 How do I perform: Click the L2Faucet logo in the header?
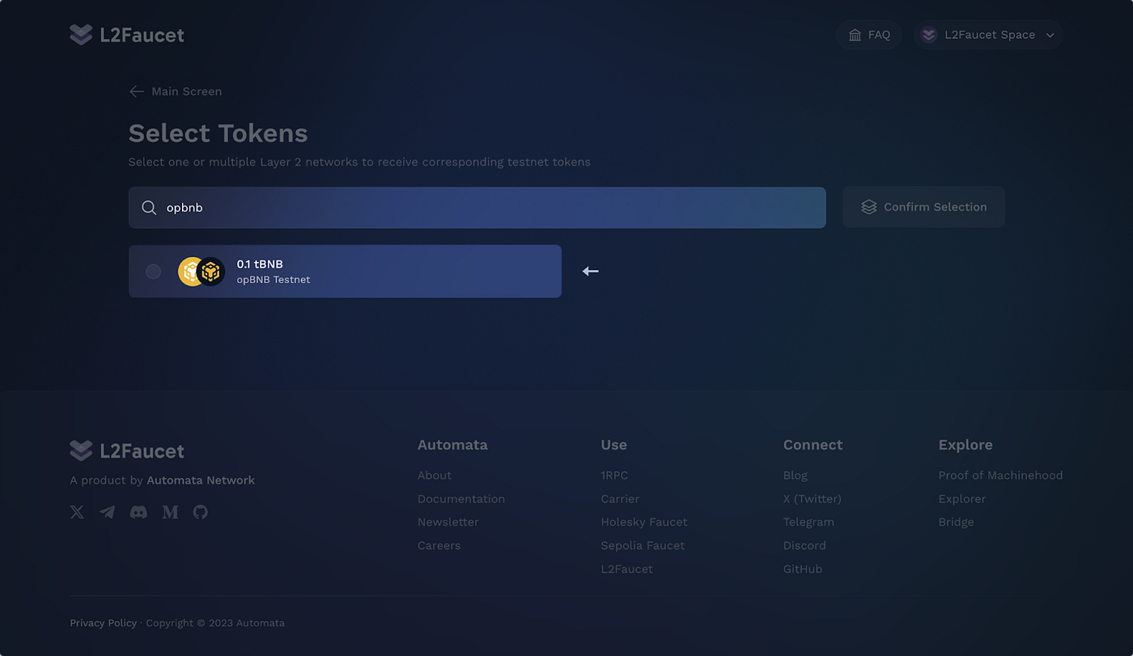coord(127,35)
